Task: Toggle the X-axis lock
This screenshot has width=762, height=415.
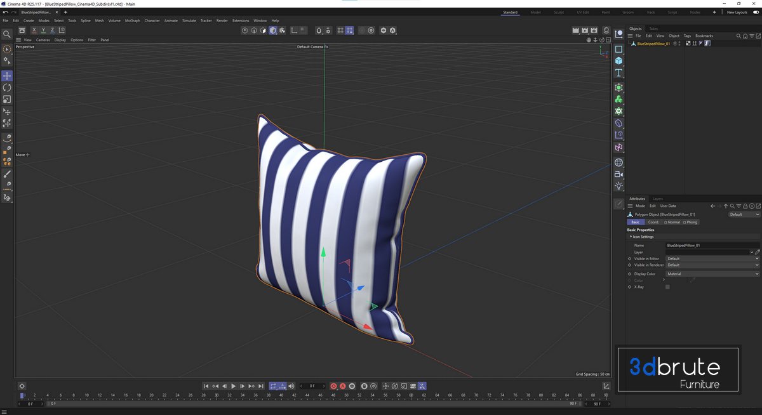Action: click(34, 30)
